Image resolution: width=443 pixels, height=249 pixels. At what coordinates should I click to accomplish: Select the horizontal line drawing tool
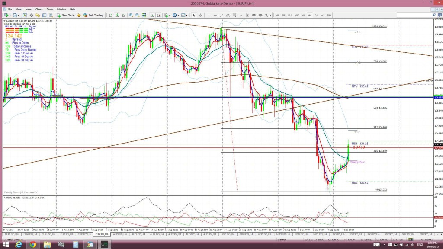click(215, 15)
